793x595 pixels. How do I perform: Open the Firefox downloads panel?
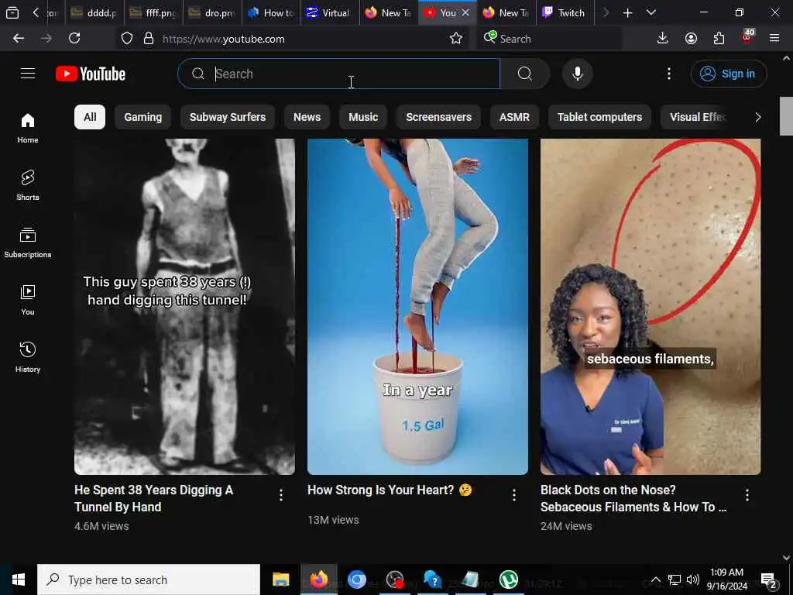(x=663, y=39)
